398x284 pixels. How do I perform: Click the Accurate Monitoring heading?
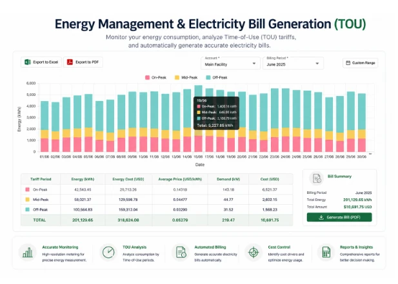(x=60, y=247)
